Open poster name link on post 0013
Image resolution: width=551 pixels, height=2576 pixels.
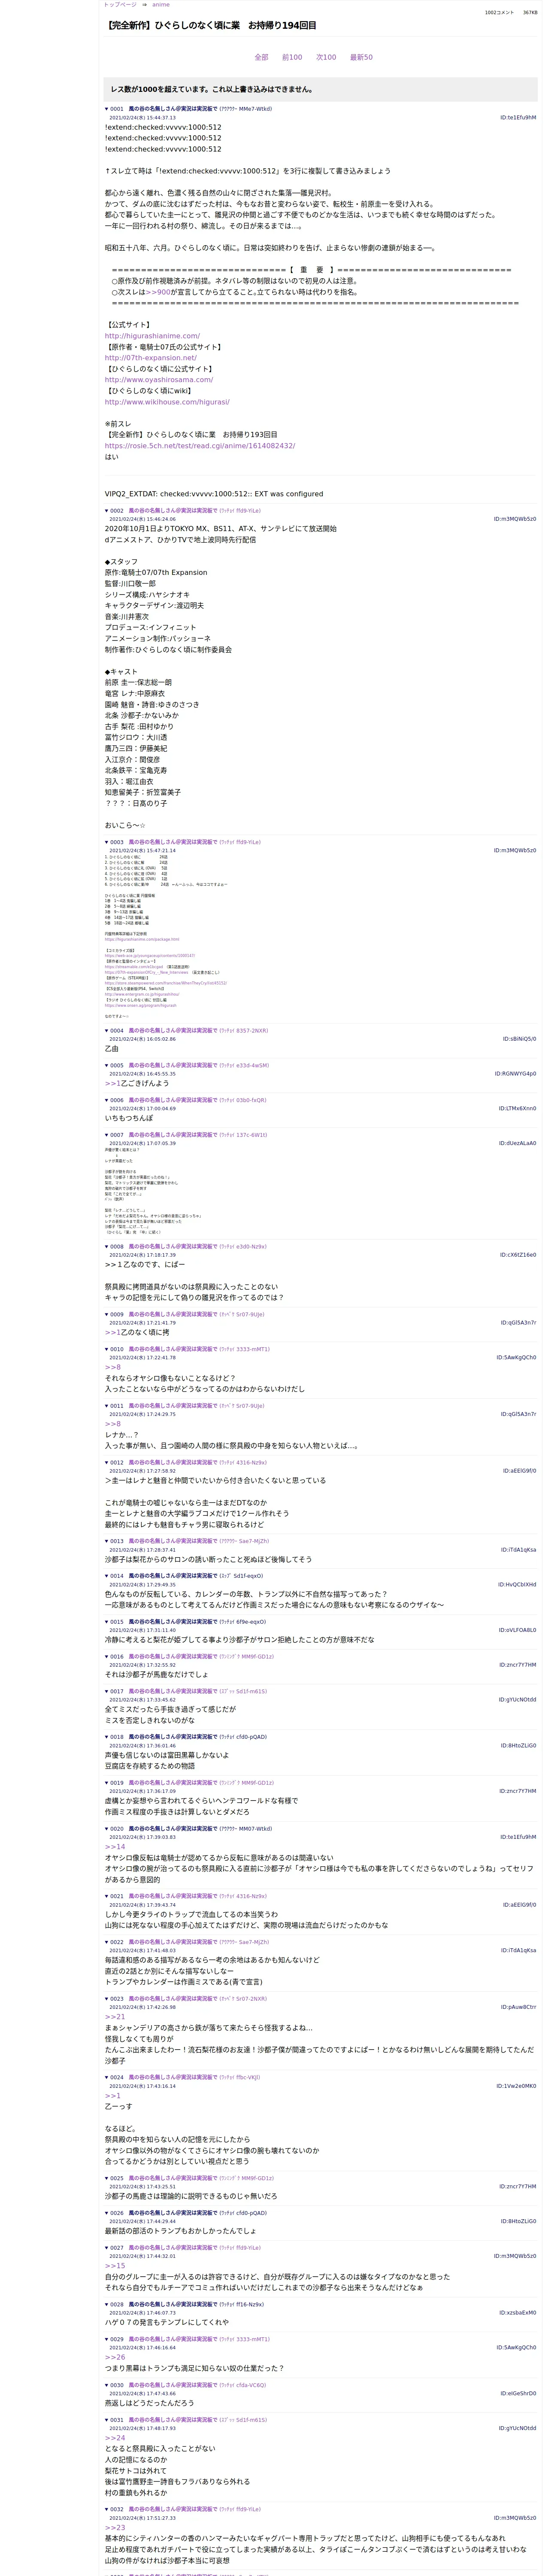pyautogui.click(x=173, y=1541)
